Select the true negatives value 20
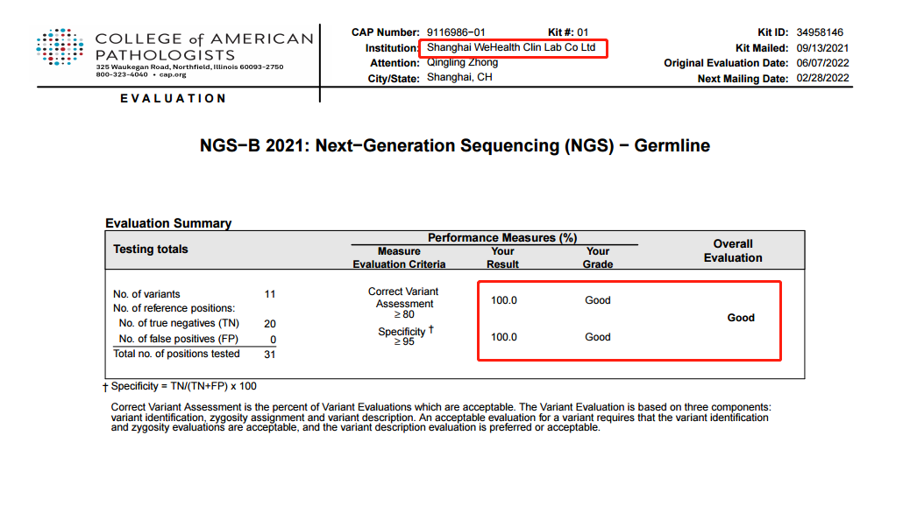Image resolution: width=910 pixels, height=527 pixels. [x=270, y=324]
